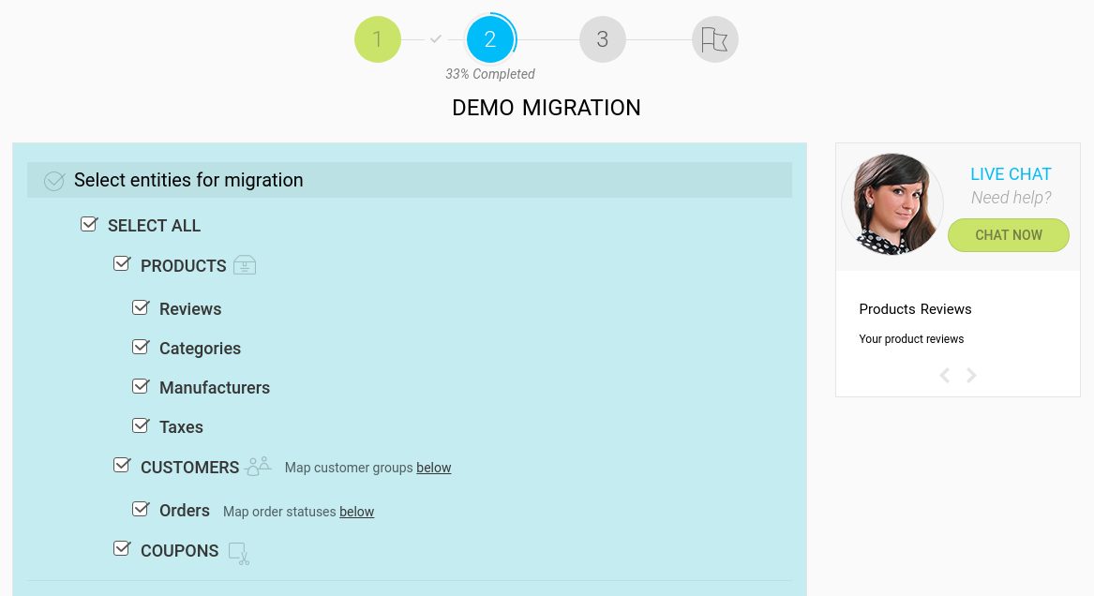
Task: Click the customers people icon
Action: click(258, 466)
